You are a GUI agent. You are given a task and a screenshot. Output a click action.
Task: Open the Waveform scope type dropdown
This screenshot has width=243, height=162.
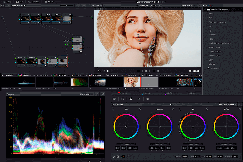point(86,94)
